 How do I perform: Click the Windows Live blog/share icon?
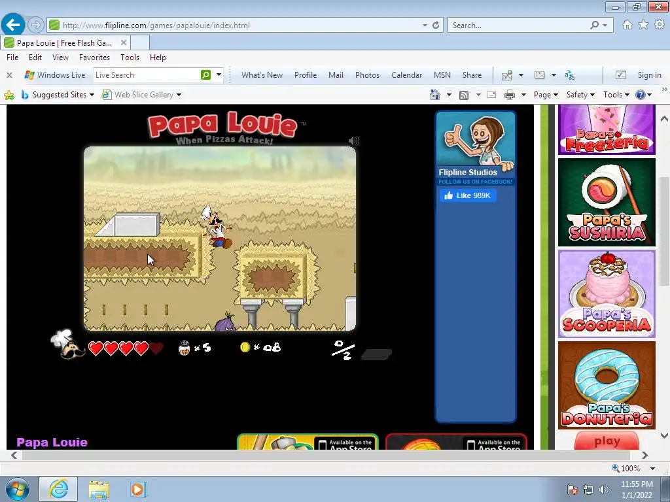[x=507, y=75]
